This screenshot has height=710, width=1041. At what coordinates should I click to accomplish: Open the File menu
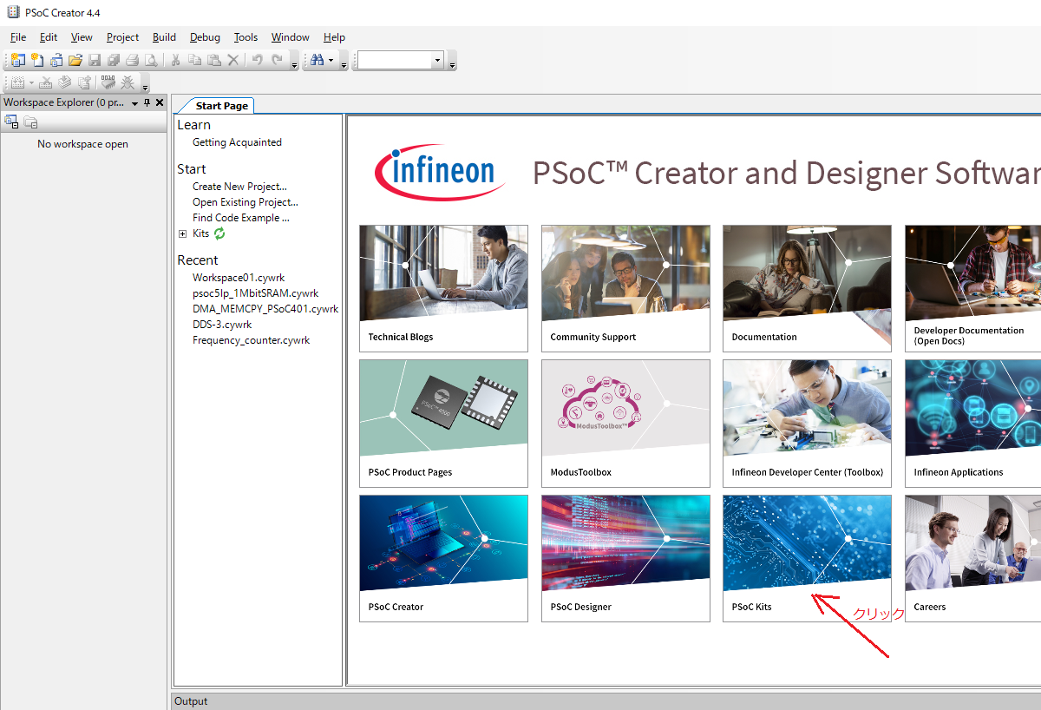coord(18,37)
